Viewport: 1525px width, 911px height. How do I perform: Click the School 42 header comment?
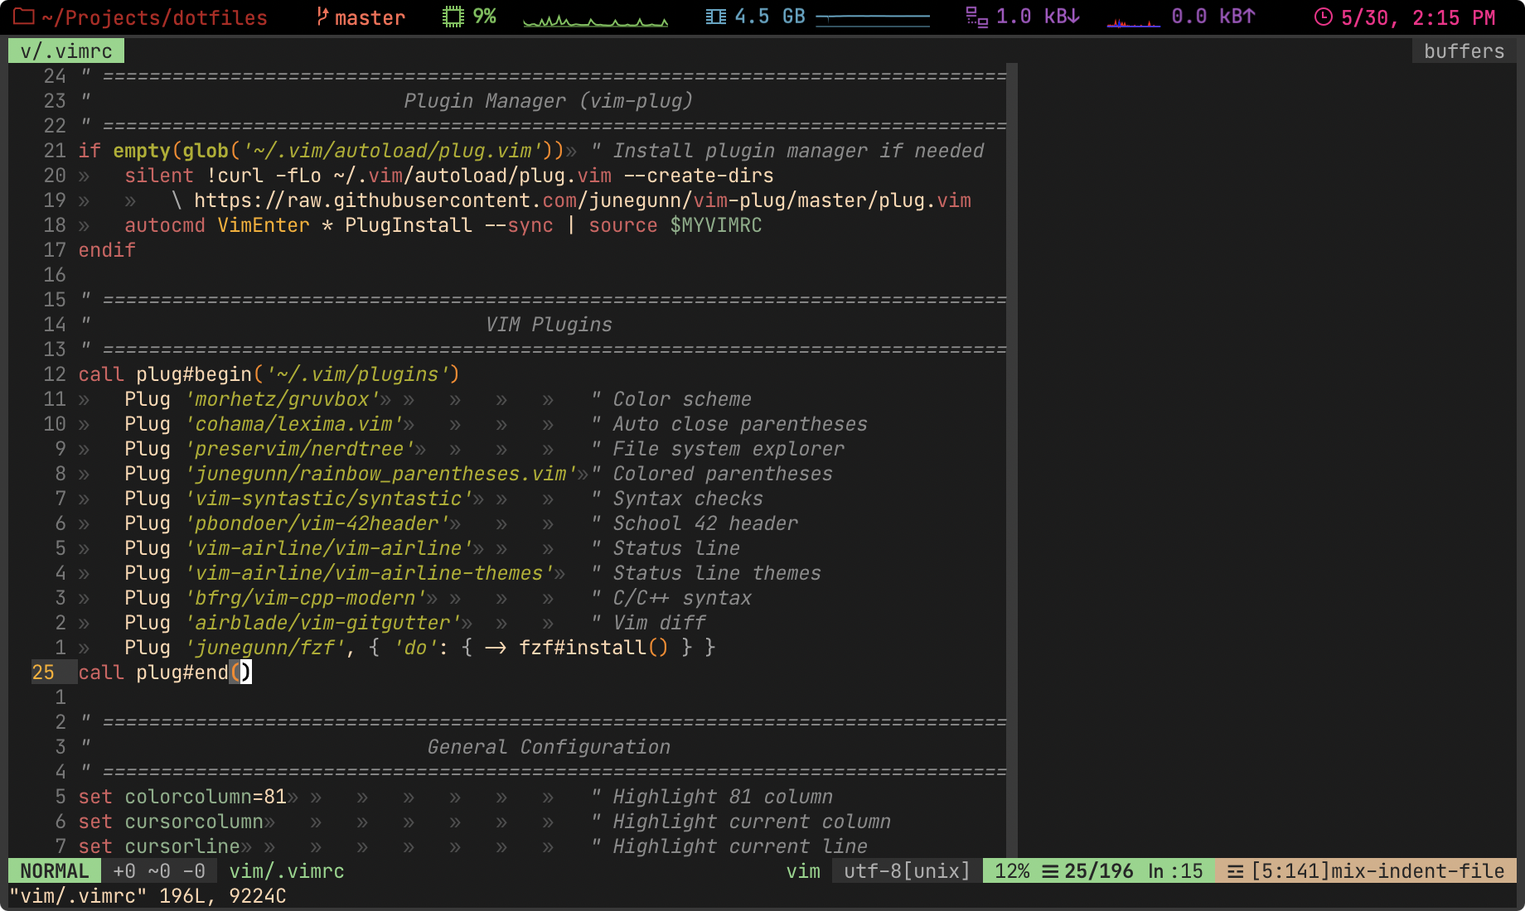point(695,523)
